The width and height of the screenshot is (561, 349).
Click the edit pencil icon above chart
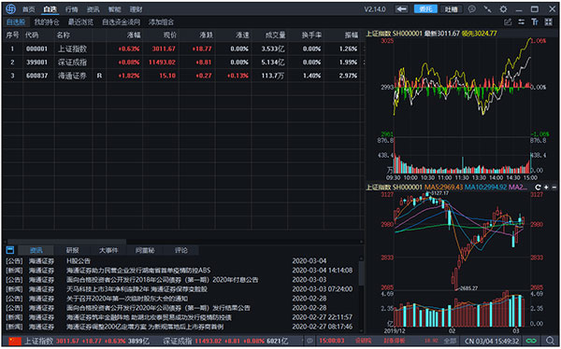click(508, 22)
